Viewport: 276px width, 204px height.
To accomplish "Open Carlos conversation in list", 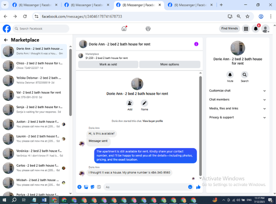I will coord(34,168).
